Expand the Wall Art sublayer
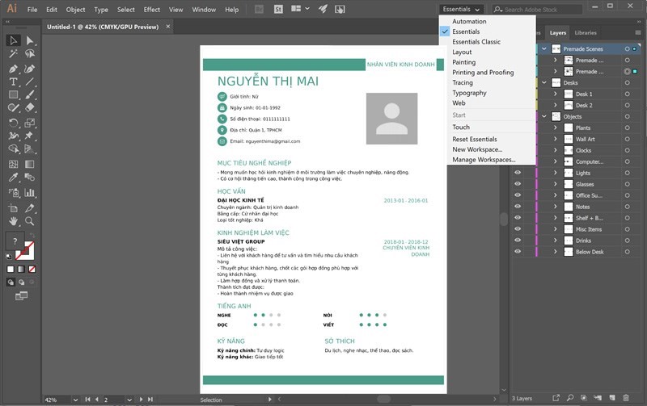The height and width of the screenshot is (406, 647). tap(556, 139)
